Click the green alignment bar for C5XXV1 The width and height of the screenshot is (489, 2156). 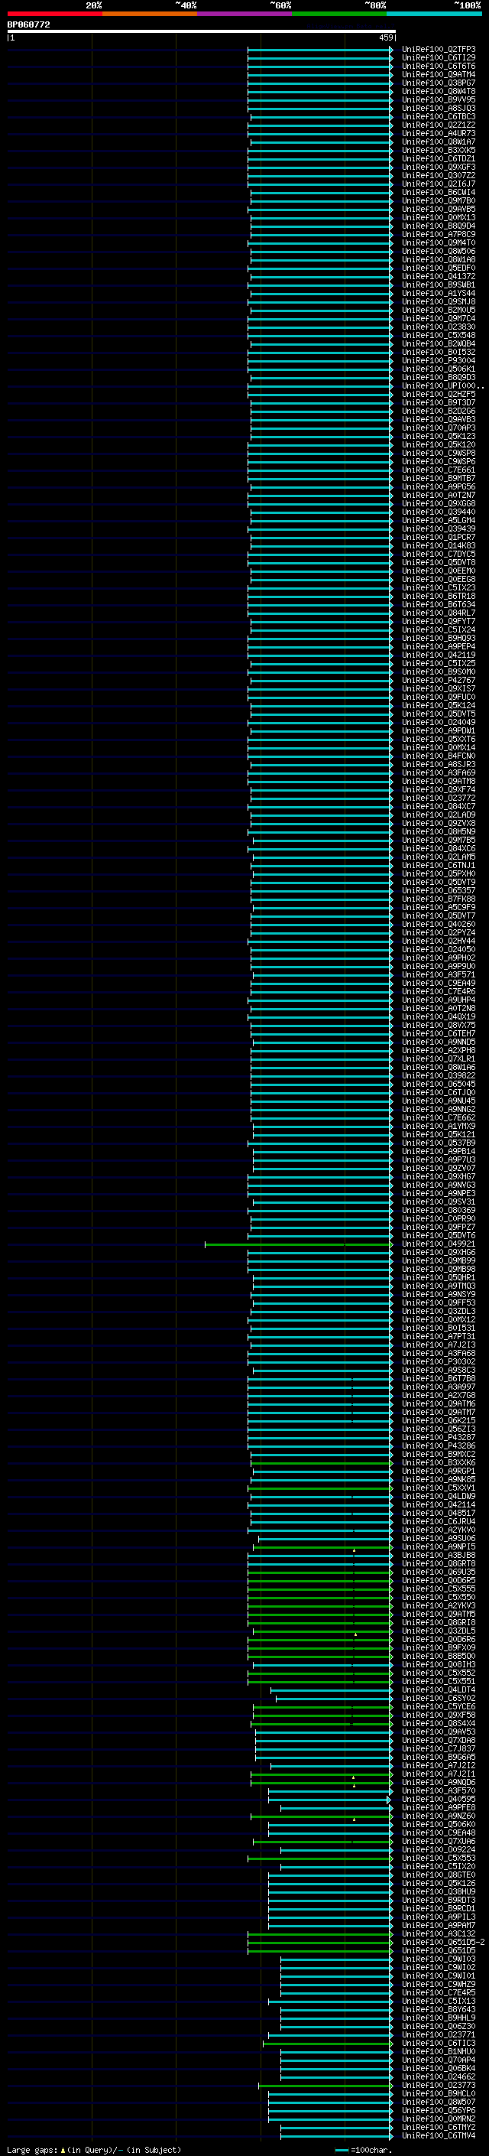(320, 1488)
